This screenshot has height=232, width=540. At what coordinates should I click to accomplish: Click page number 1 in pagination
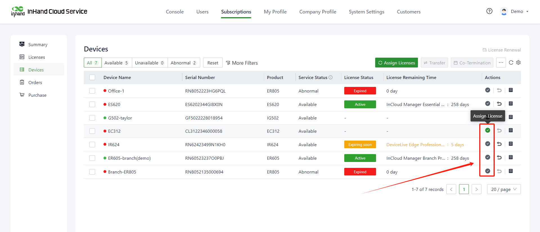tap(464, 189)
